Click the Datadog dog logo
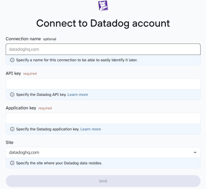This screenshot has height=189, width=206. 103,6
